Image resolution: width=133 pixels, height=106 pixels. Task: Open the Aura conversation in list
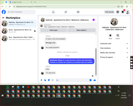[19, 38]
